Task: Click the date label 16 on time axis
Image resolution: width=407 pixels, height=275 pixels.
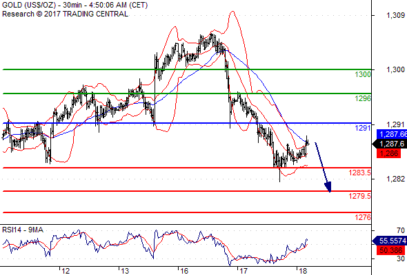Action: pos(184,271)
